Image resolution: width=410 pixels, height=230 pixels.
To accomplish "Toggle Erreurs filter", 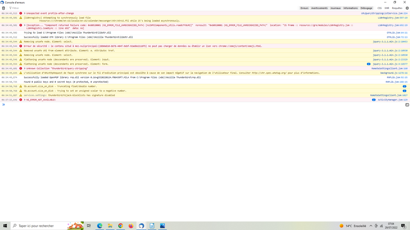I will point(305,8).
